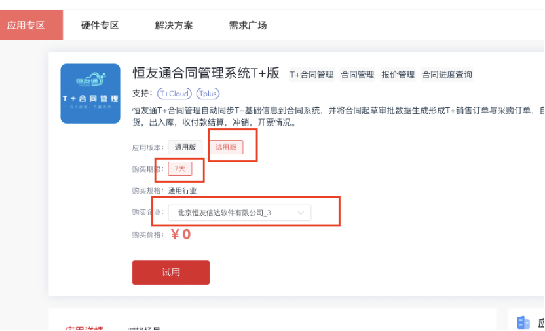This screenshot has height=331, width=545.
Task: Click the T+合同管理 tag
Action: pos(312,75)
